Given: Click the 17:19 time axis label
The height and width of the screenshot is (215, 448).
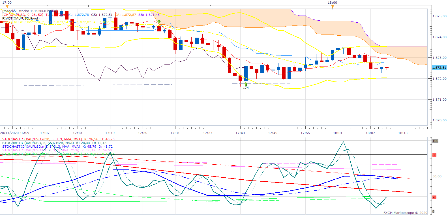Looking at the screenshot, I should [110, 133].
